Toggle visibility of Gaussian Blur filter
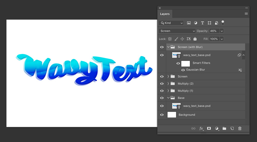This screenshot has height=142, width=257. click(183, 70)
